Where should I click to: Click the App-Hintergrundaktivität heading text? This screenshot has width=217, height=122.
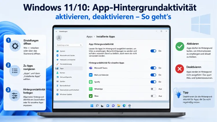click(x=101, y=44)
